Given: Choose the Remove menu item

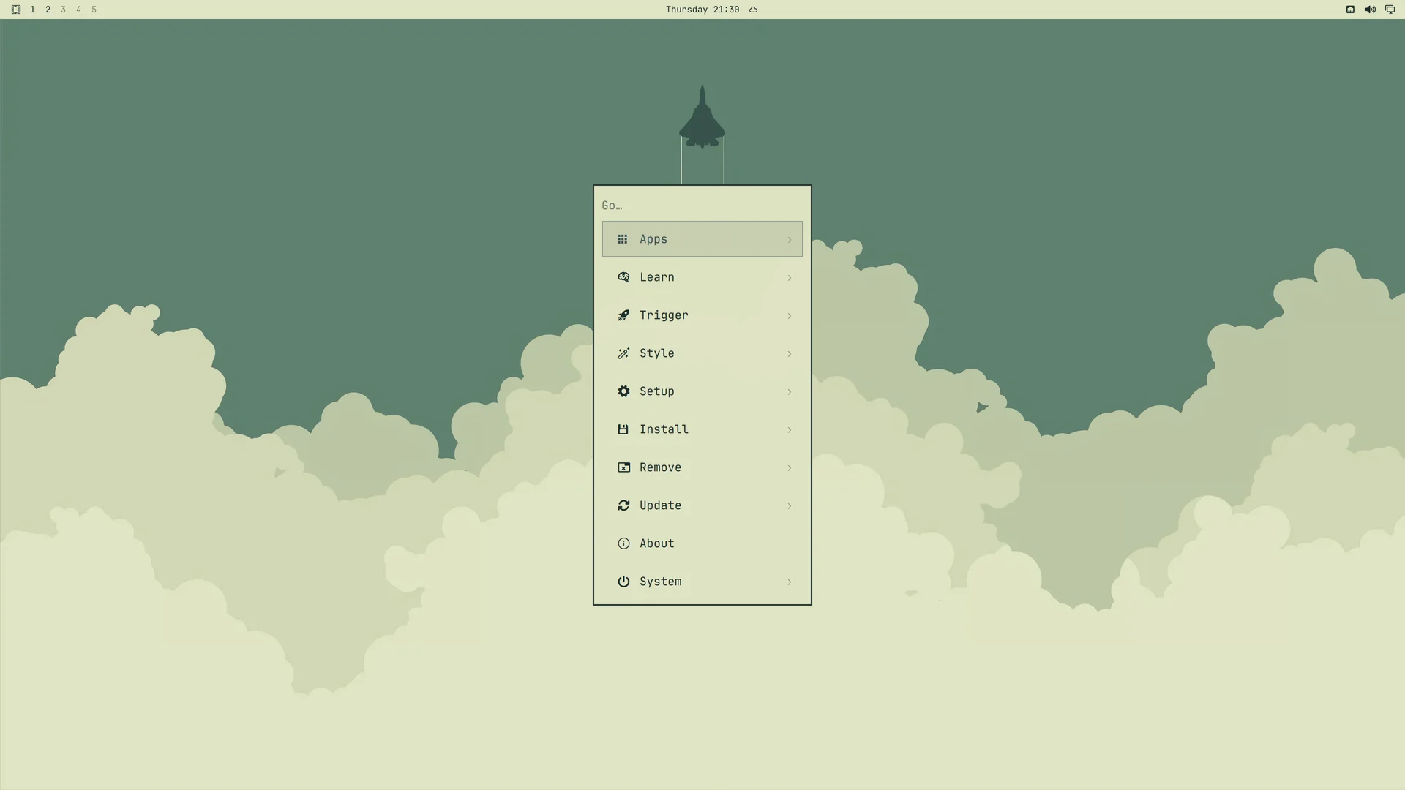Looking at the screenshot, I should pyautogui.click(x=702, y=467).
